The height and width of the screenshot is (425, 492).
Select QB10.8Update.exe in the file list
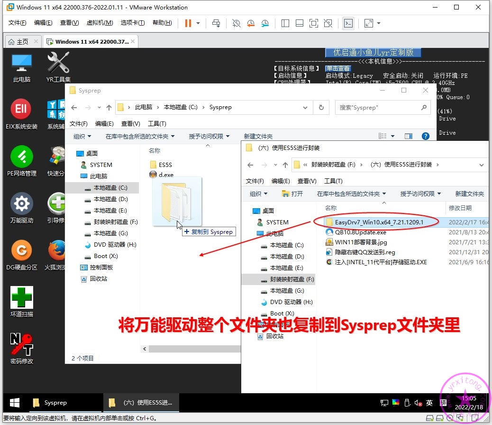click(356, 232)
